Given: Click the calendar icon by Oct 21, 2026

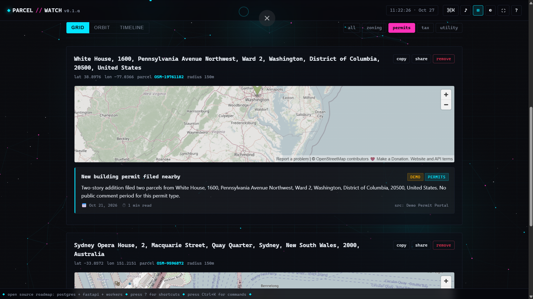Looking at the screenshot, I should [84, 205].
